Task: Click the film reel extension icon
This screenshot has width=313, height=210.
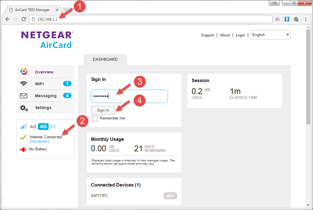Action: tap(296, 19)
